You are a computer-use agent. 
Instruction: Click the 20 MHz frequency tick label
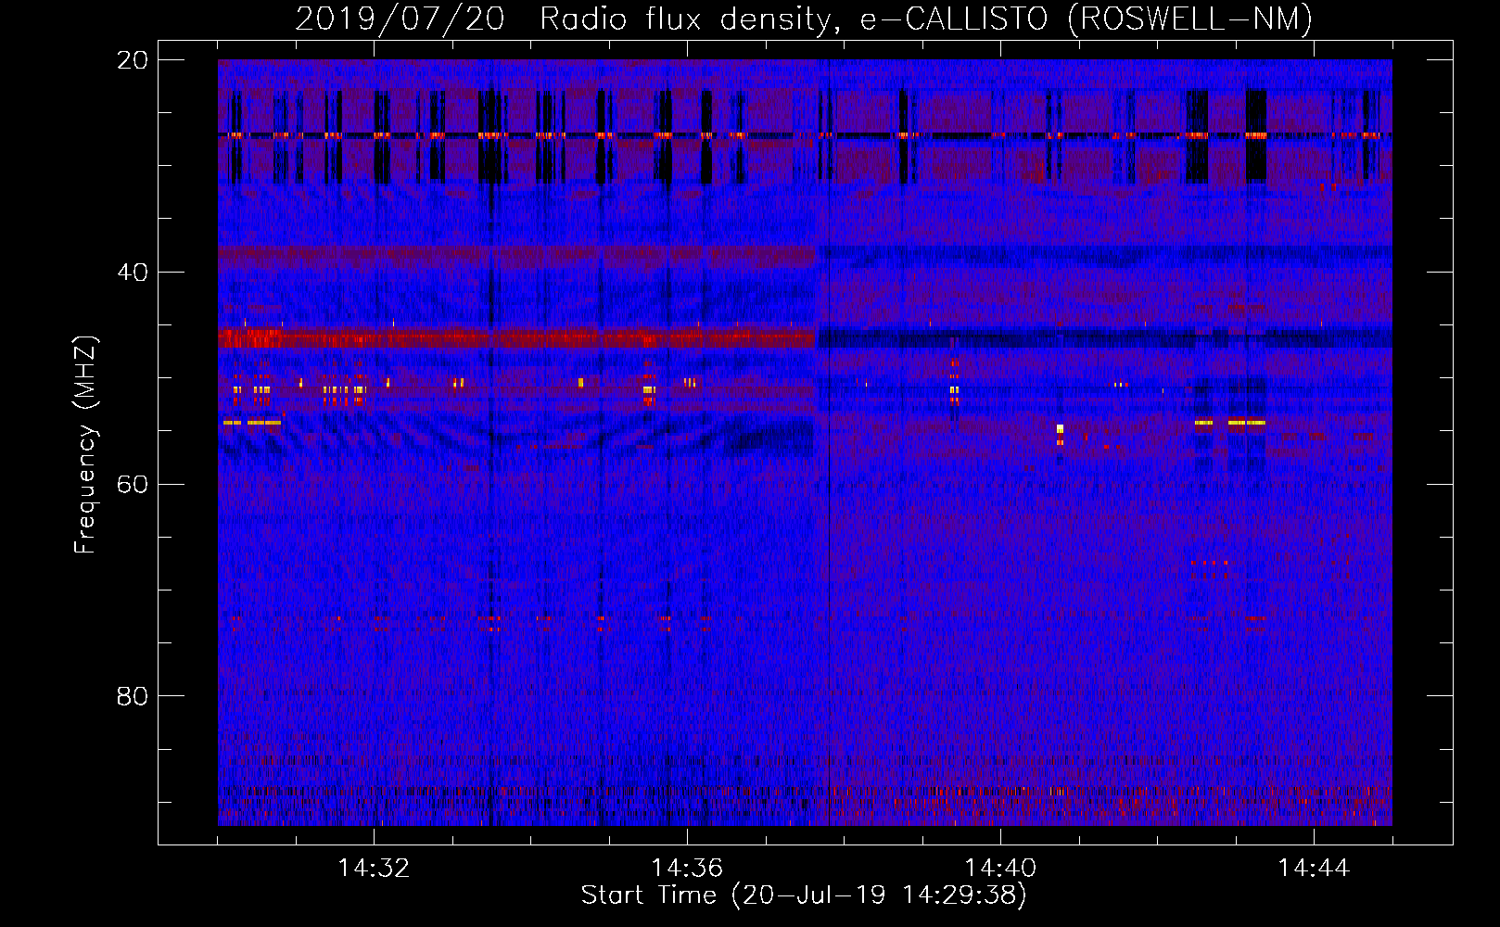coord(133,60)
